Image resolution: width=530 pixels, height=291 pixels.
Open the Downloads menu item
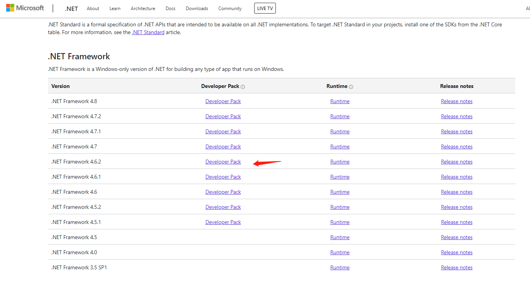[x=197, y=9]
